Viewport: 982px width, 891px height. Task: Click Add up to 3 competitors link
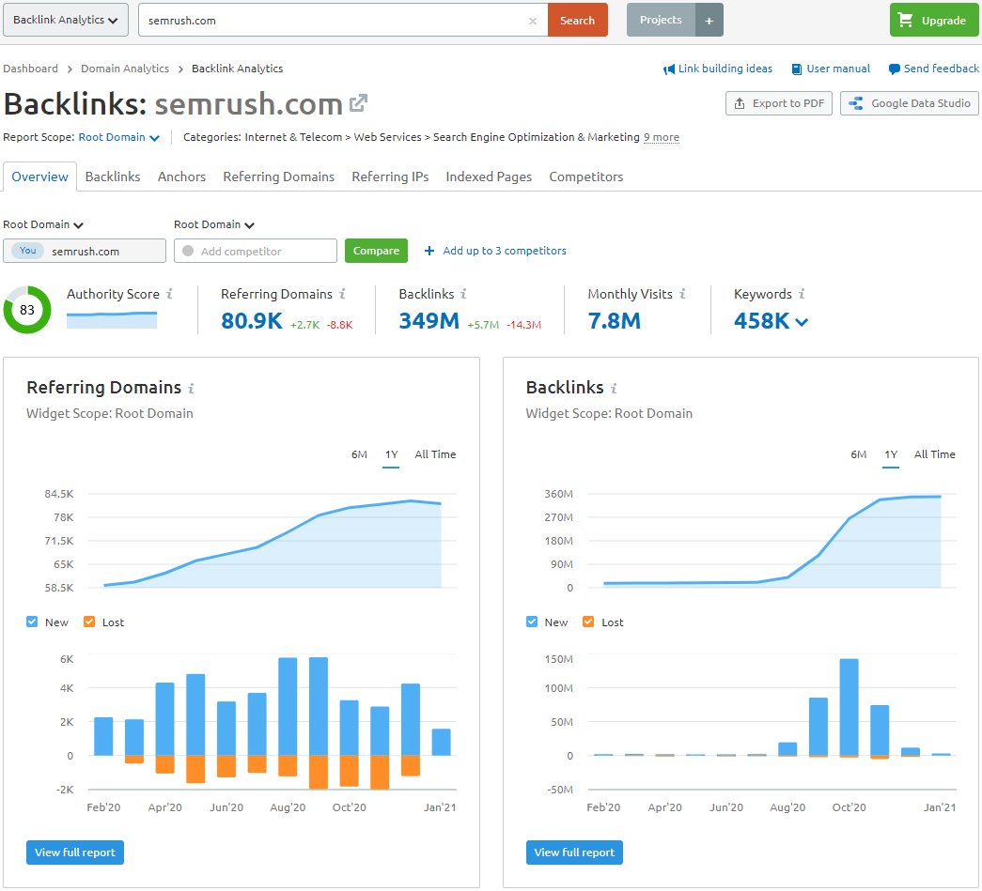click(x=504, y=251)
